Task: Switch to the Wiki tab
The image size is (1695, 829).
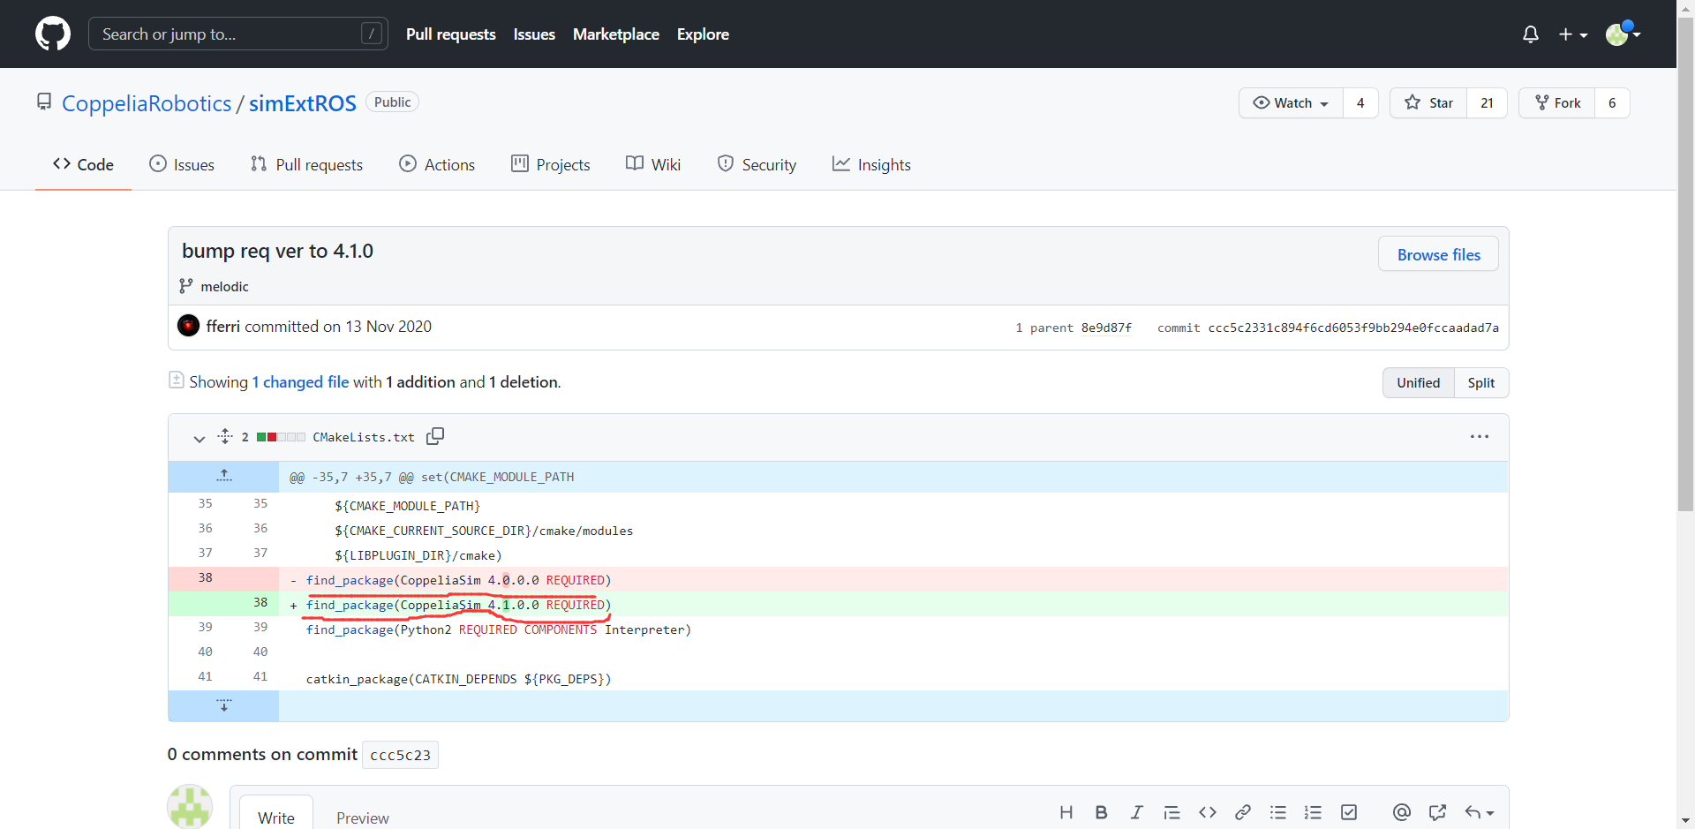Action: (653, 164)
